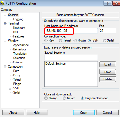The image size is (120, 117).
Task: Choose the Telnet connection type radio
Action: click(61, 40)
